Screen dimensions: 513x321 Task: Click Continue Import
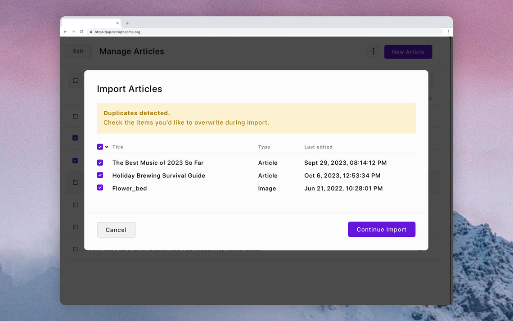(382, 229)
